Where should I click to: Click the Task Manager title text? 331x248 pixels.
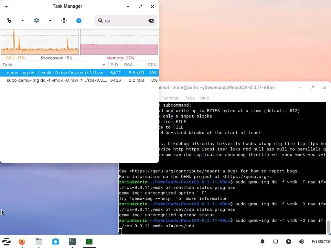(x=67, y=6)
